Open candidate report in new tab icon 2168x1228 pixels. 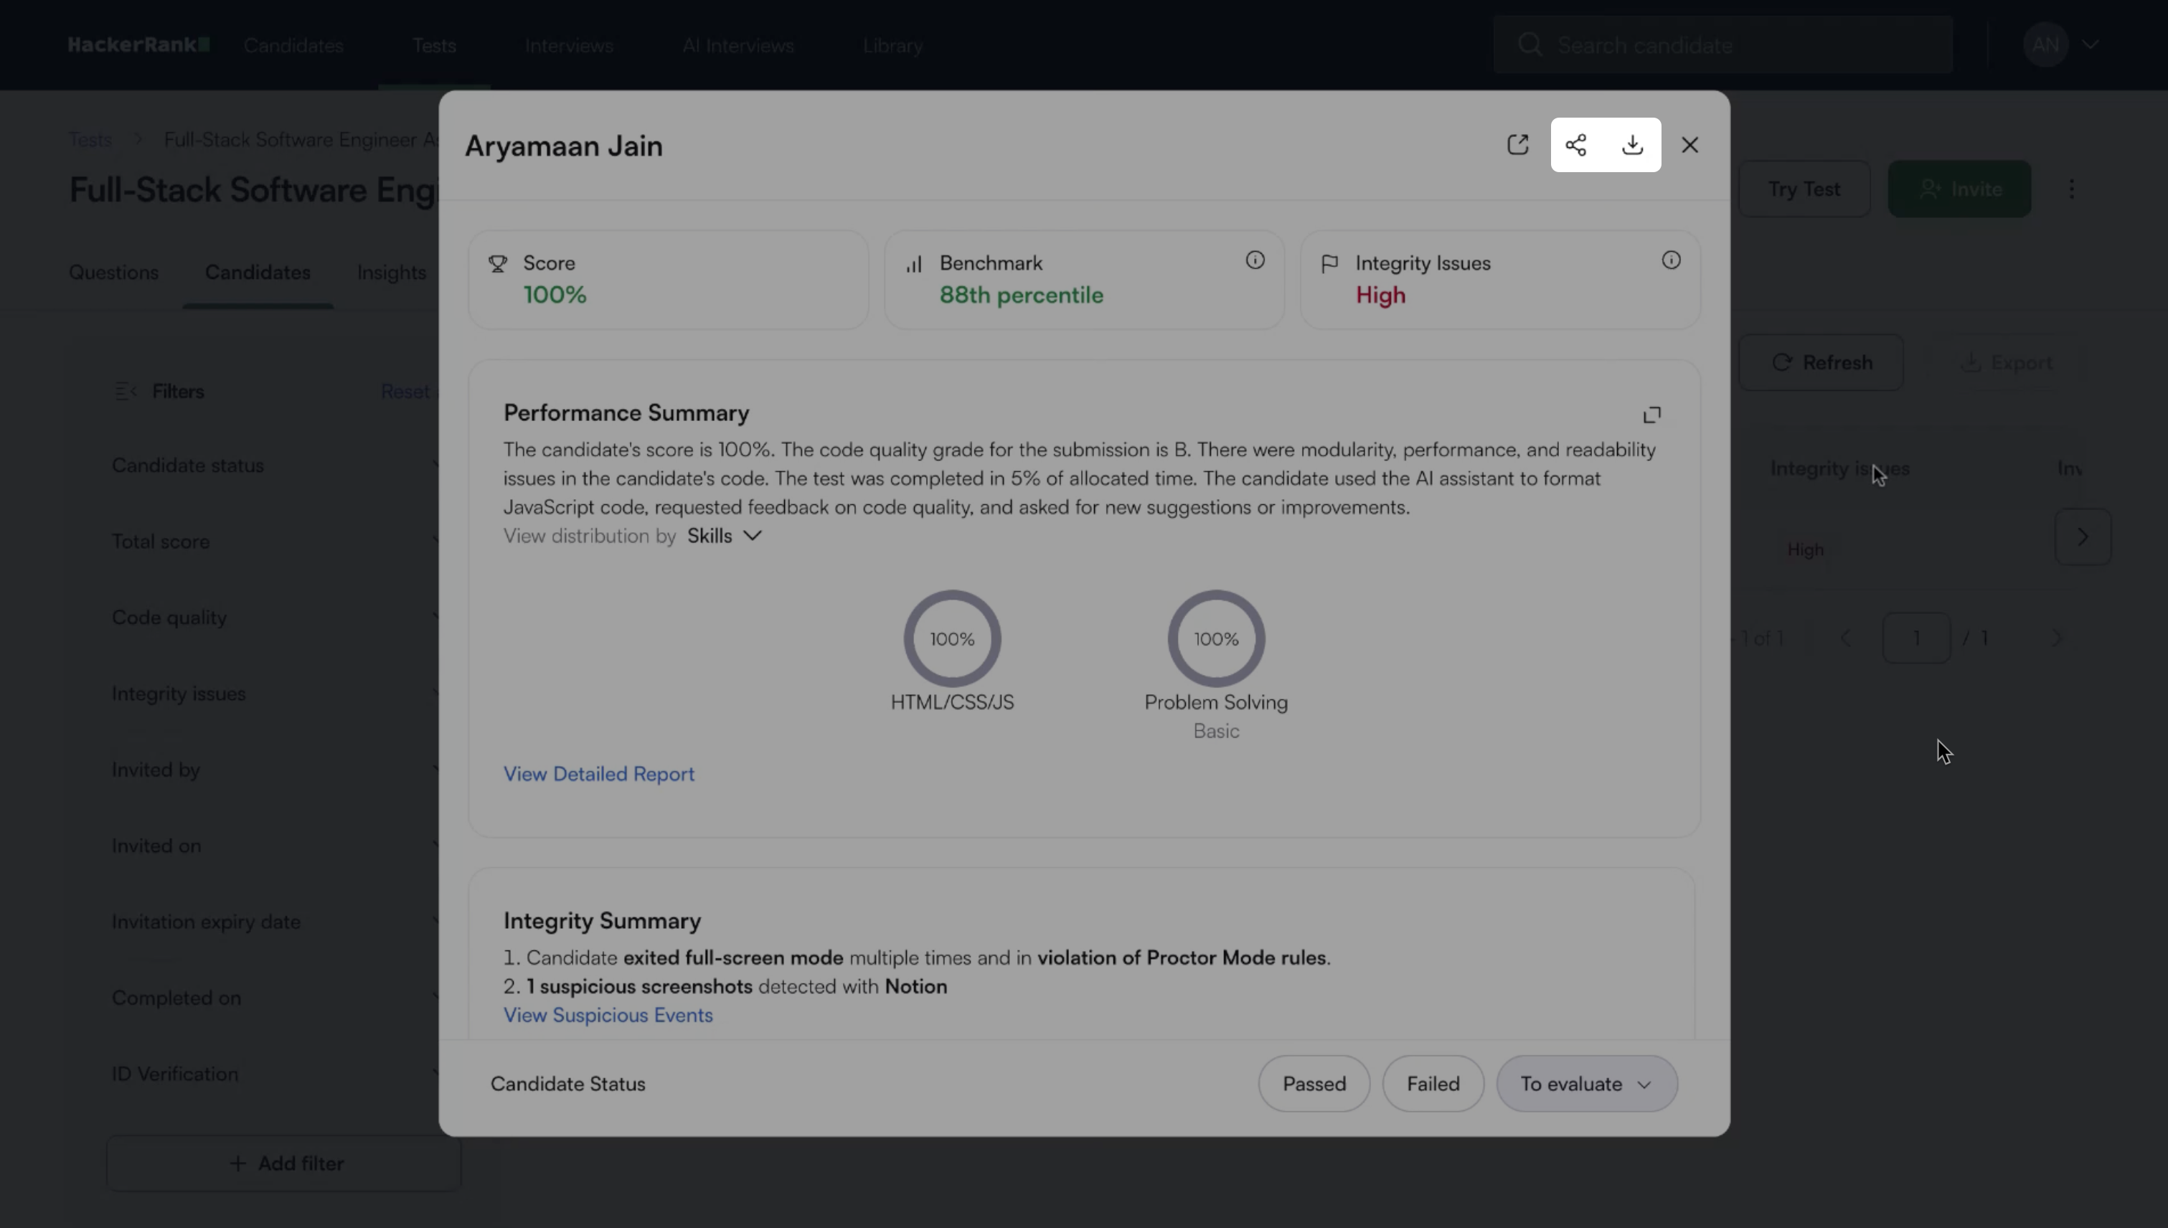pos(1517,145)
